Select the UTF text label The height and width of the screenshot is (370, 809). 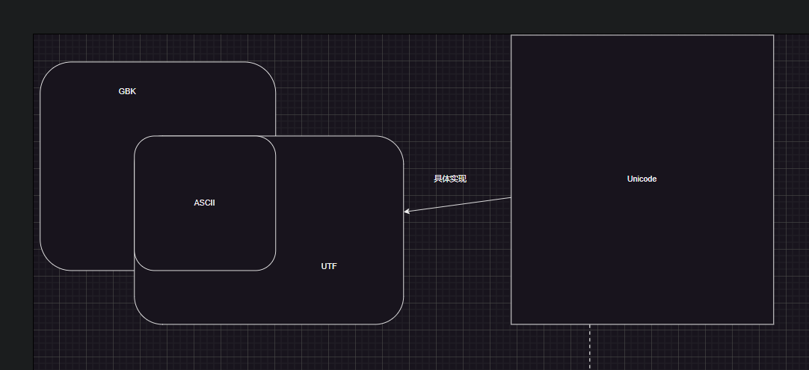coord(329,266)
